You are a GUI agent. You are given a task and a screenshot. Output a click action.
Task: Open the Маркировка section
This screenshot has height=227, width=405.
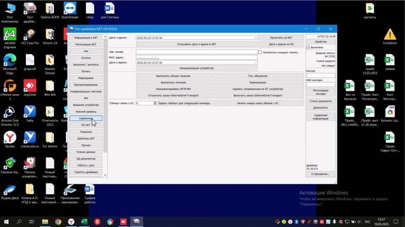coord(86,78)
